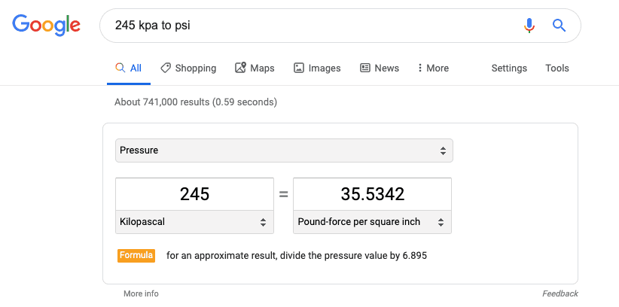
Task: Click the More info link
Action: click(x=141, y=293)
